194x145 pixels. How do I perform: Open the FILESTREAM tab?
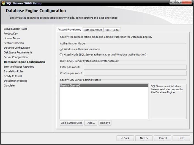112,30
